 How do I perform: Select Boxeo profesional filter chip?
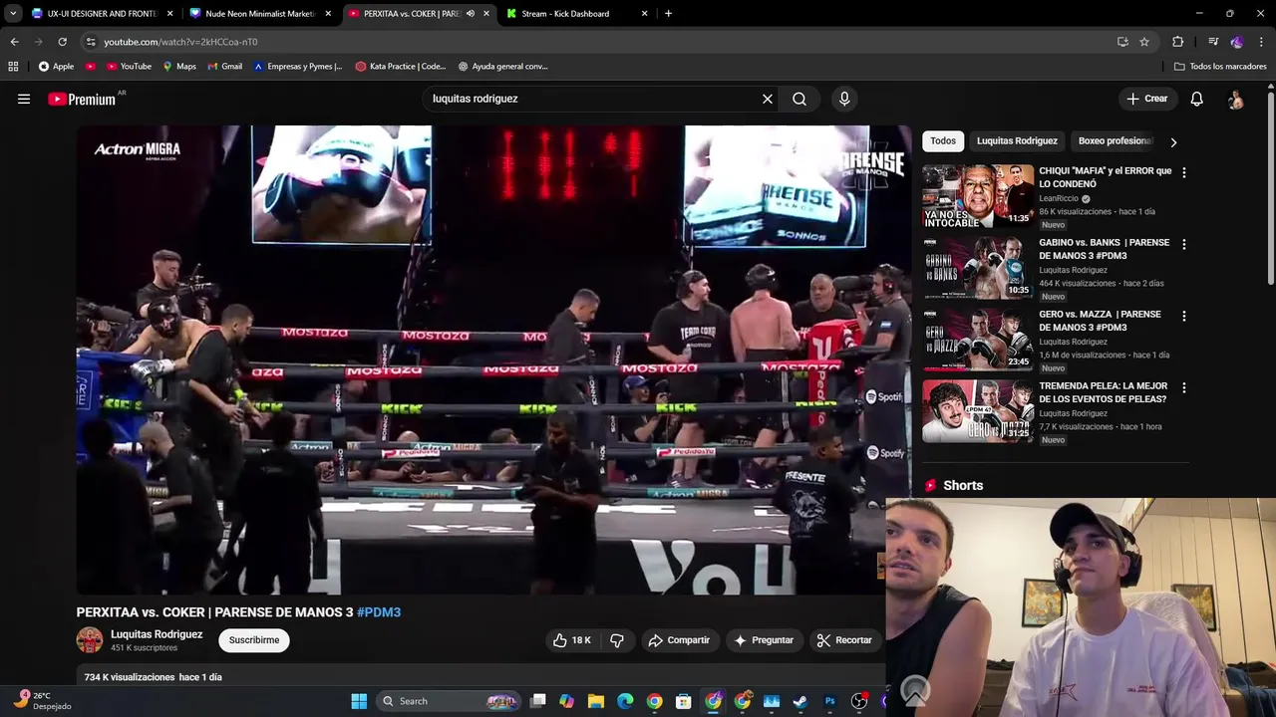point(1115,140)
